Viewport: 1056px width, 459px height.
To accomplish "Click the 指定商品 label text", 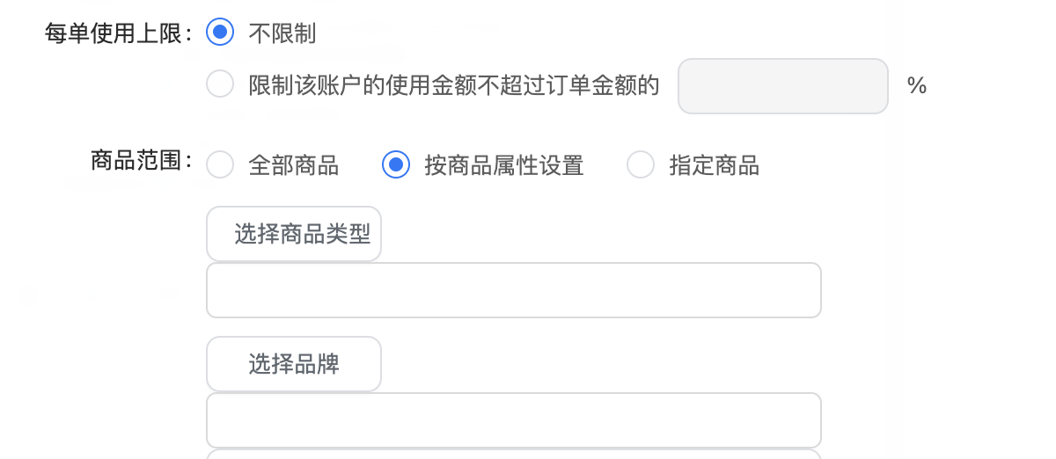I will 715,165.
